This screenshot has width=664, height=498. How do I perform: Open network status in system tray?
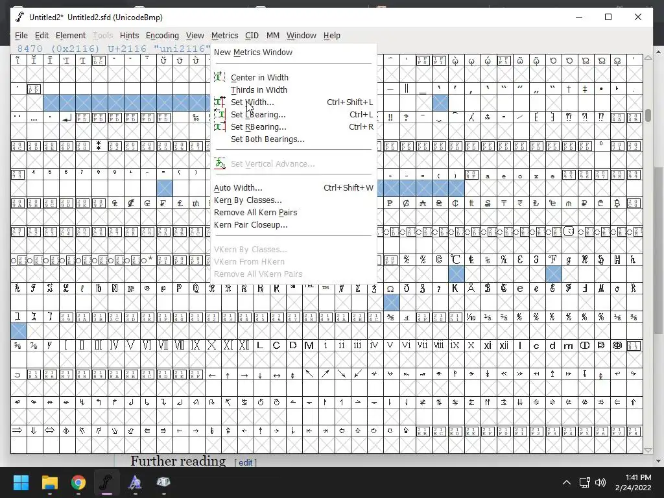(x=585, y=482)
